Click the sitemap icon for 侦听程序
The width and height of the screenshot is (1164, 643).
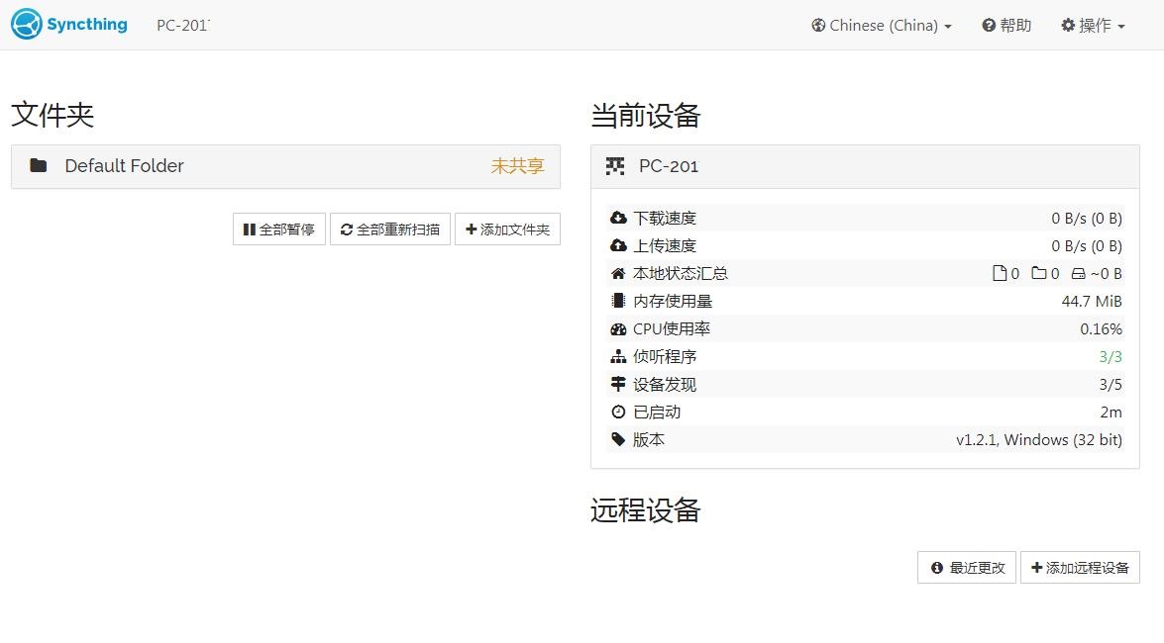pyautogui.click(x=618, y=357)
